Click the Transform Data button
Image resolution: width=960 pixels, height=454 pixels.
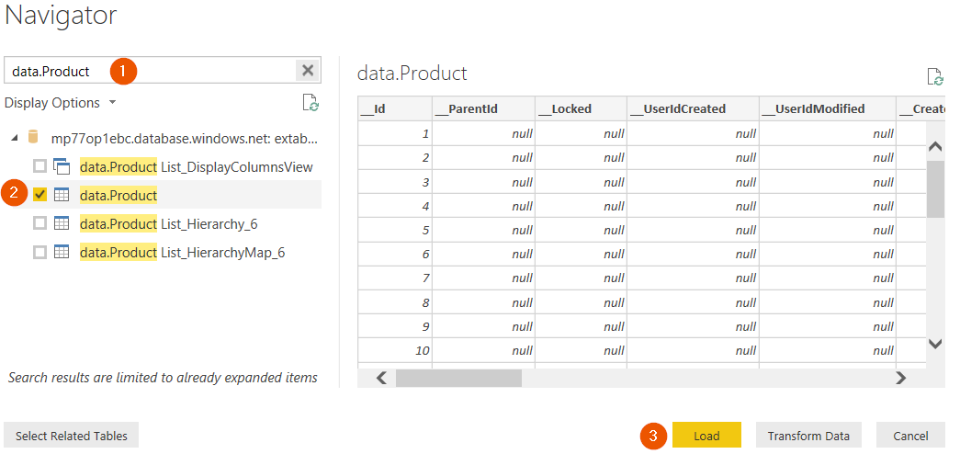808,436
